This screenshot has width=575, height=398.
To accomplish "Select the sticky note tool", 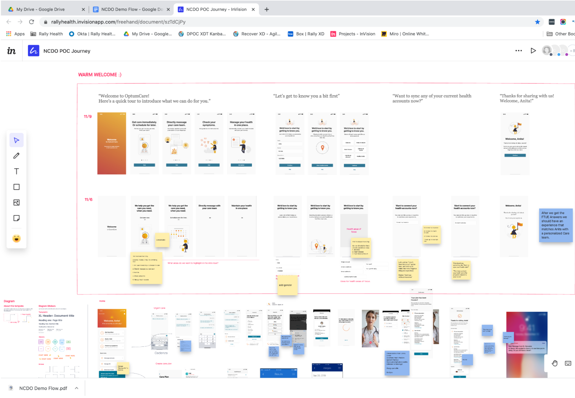I will (17, 218).
